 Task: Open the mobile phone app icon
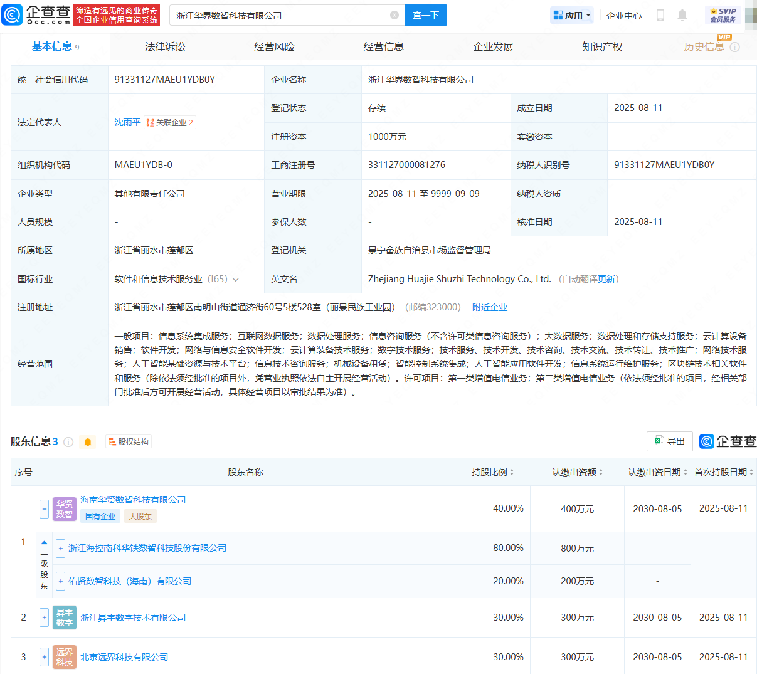tap(660, 15)
